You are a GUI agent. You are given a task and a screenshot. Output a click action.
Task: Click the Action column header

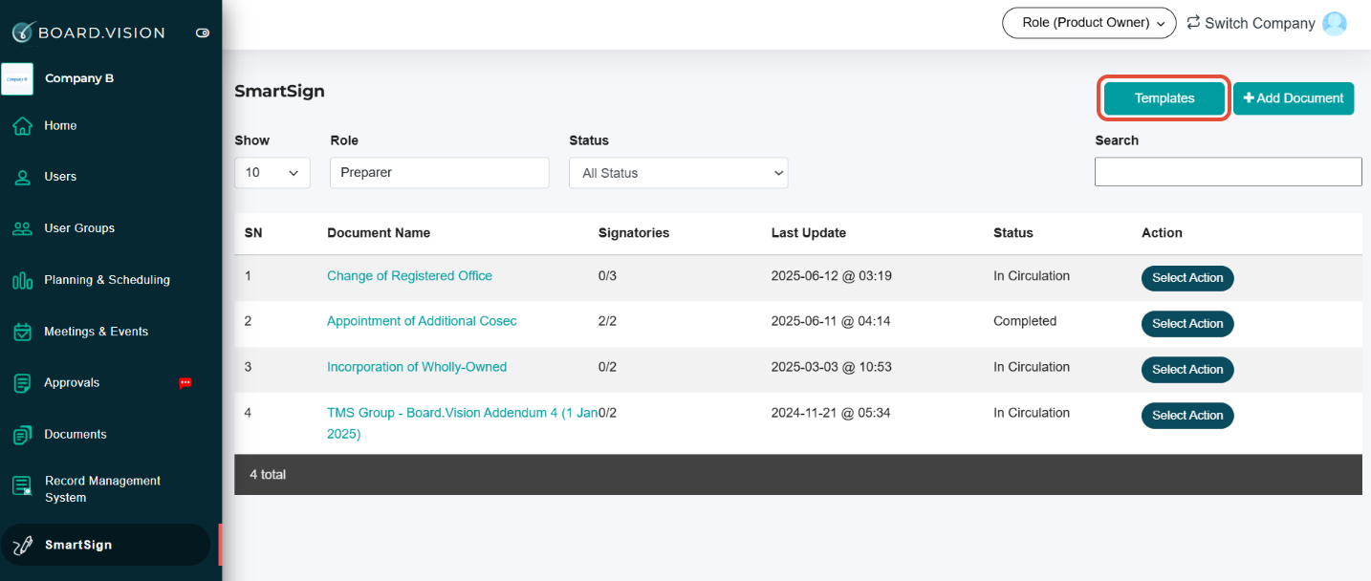coord(1162,233)
